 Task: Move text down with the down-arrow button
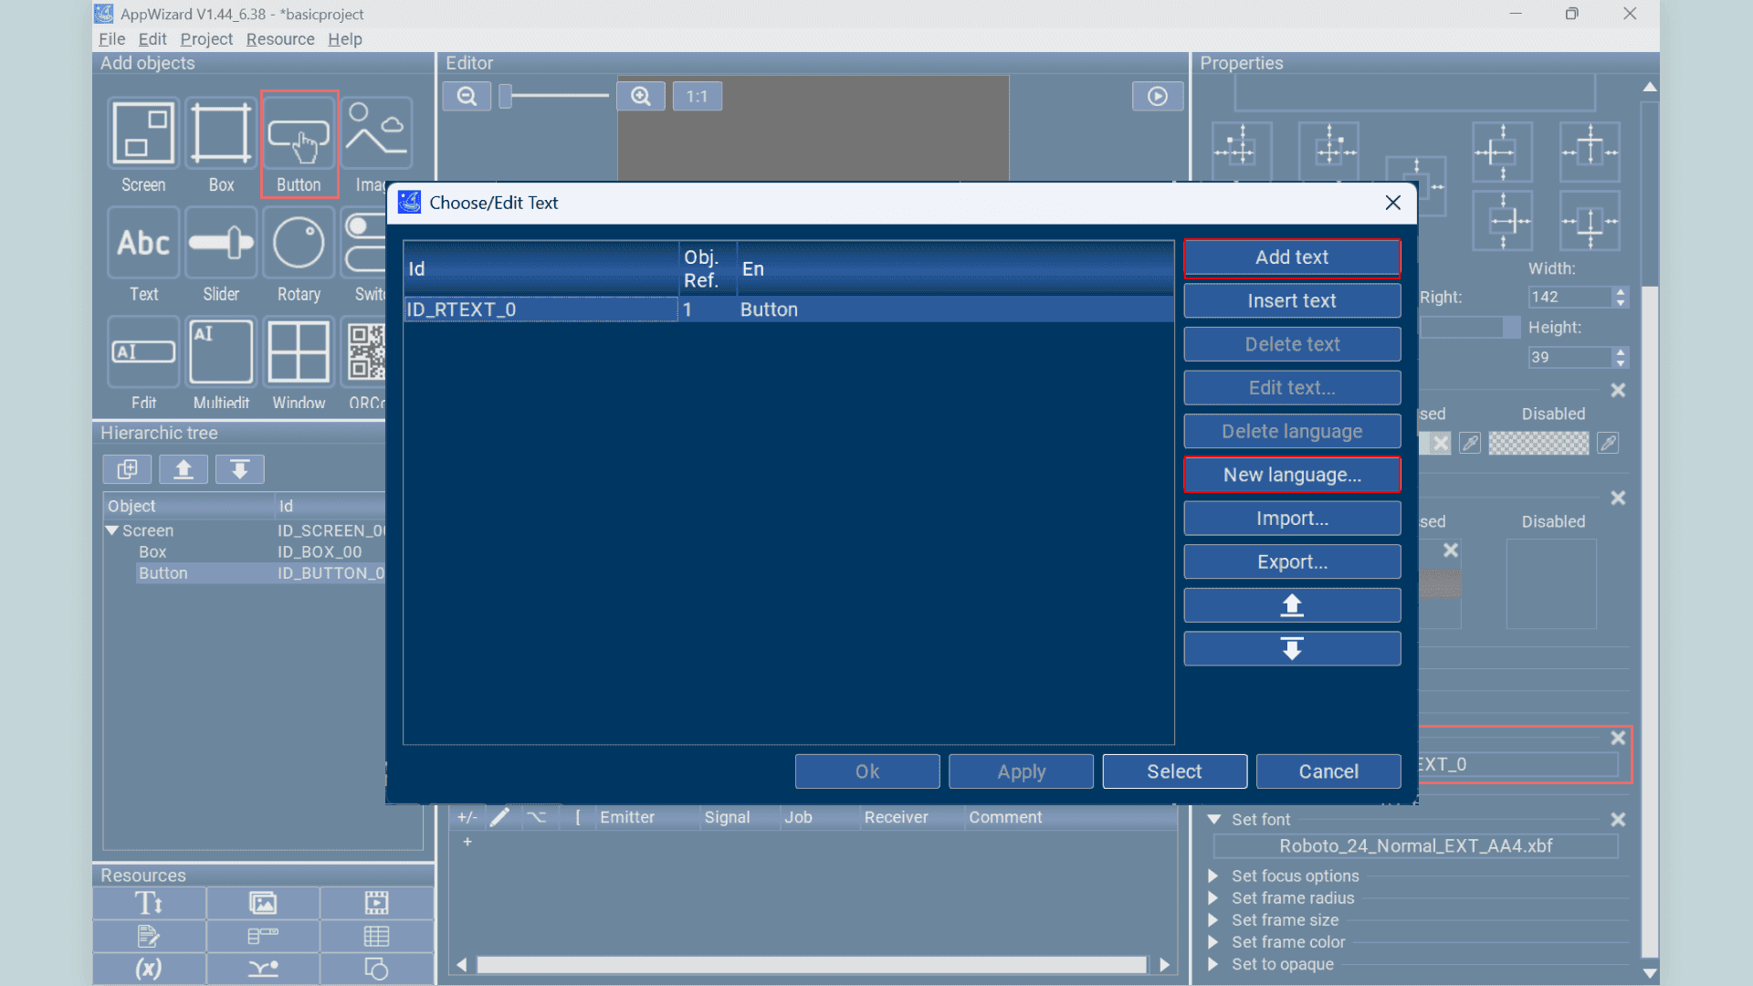pos(1292,649)
